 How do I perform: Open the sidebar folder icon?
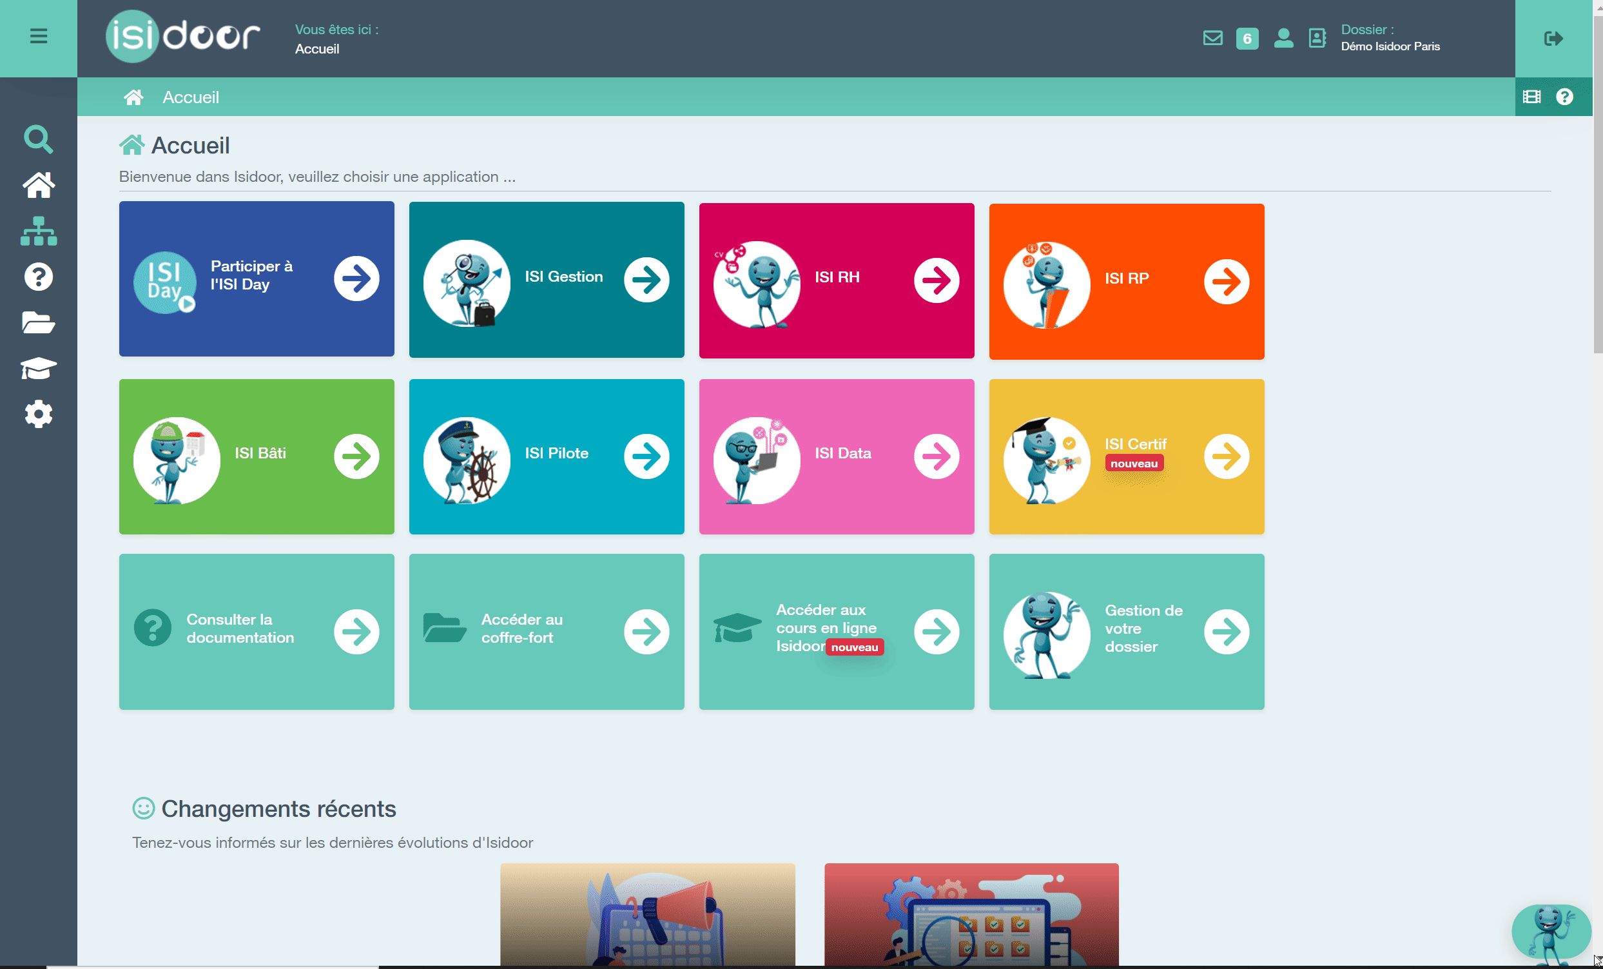click(39, 323)
